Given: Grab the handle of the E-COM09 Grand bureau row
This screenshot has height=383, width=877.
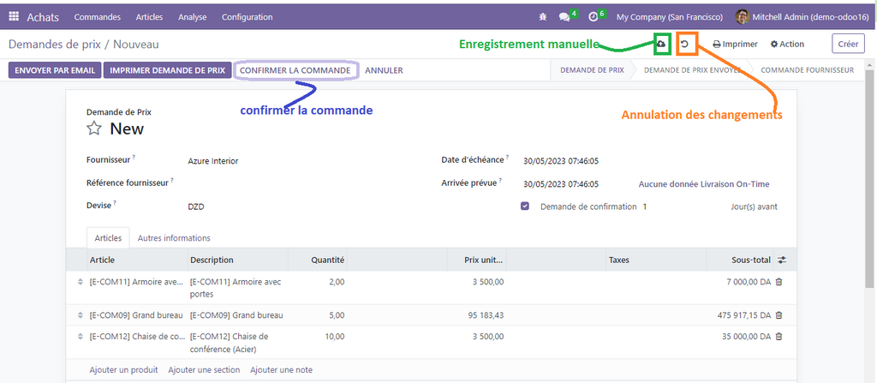Looking at the screenshot, I should pos(80,315).
